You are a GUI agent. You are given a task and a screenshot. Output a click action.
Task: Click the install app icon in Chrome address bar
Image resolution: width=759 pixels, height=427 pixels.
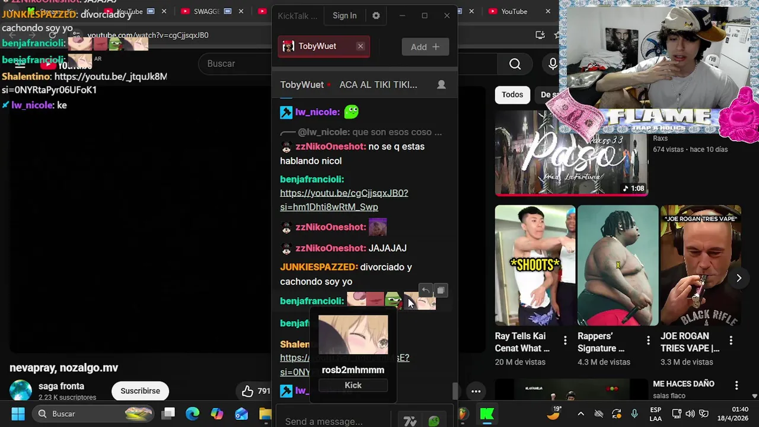[x=540, y=35]
